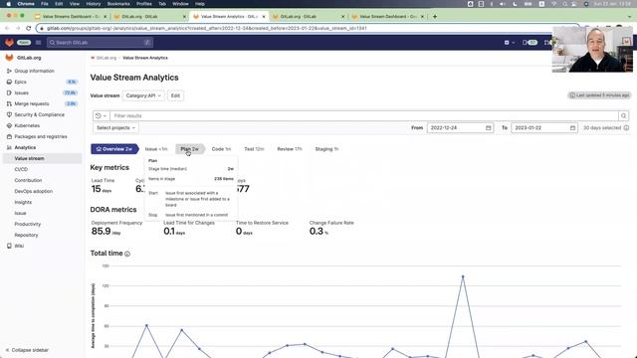Open the recent searches history dropdown
The height and width of the screenshot is (358, 637).
pos(101,115)
